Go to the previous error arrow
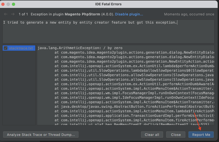Image resolution: width=219 pixels, height=142 pixels. pyautogui.click(x=5, y=14)
